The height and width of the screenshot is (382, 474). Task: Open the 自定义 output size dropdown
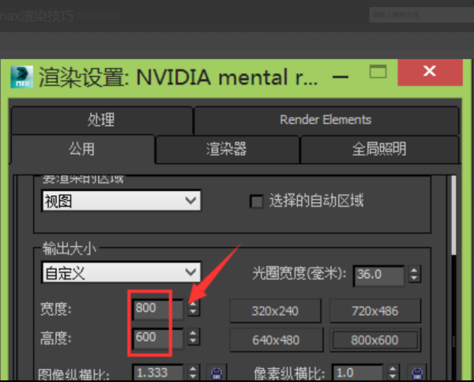click(x=122, y=272)
